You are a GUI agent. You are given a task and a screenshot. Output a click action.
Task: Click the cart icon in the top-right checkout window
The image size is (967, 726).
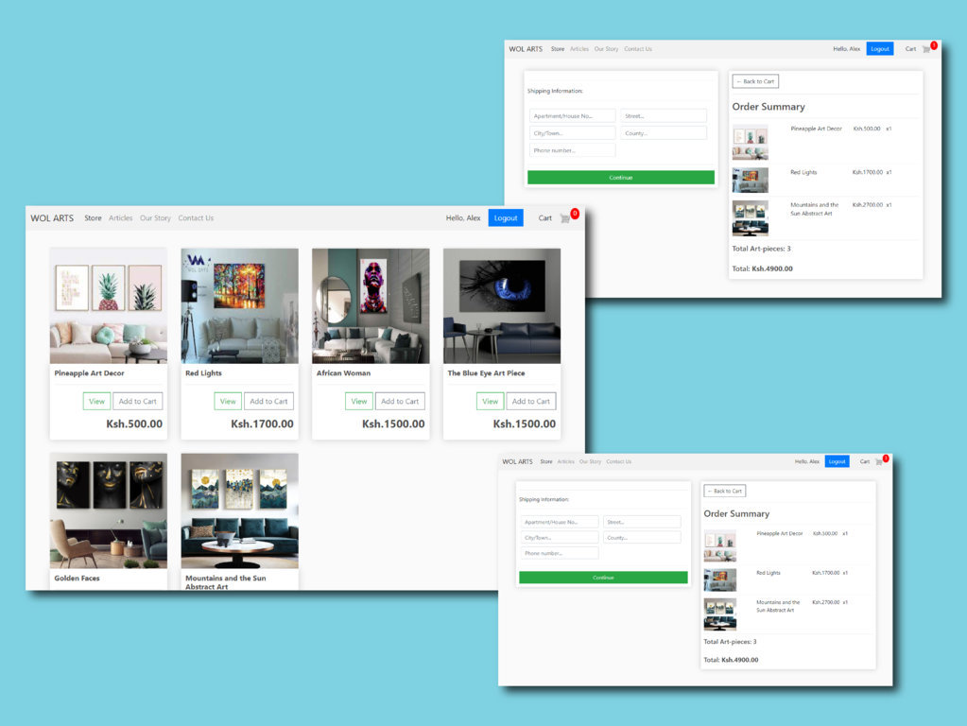point(926,49)
